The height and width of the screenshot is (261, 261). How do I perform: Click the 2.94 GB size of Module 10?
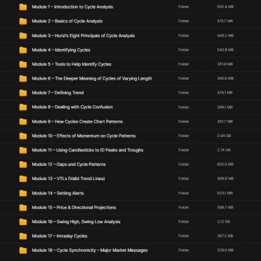(x=223, y=136)
